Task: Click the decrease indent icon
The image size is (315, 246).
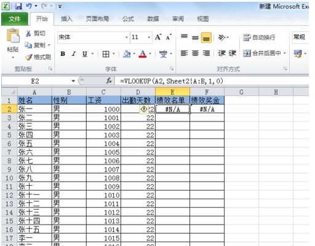Action: click(221, 53)
